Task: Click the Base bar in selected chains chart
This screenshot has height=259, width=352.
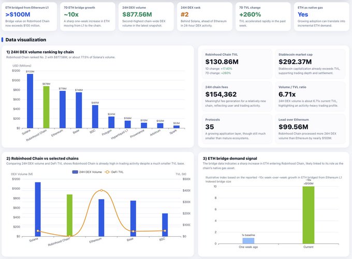Action: (133, 219)
